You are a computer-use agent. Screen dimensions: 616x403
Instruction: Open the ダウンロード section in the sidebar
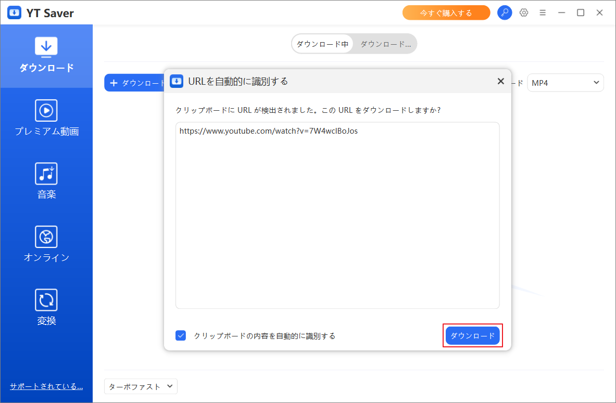coord(46,55)
